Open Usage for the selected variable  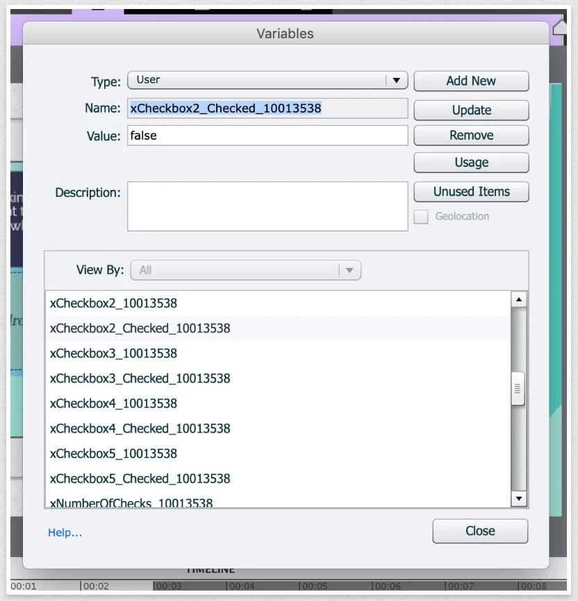click(x=471, y=163)
